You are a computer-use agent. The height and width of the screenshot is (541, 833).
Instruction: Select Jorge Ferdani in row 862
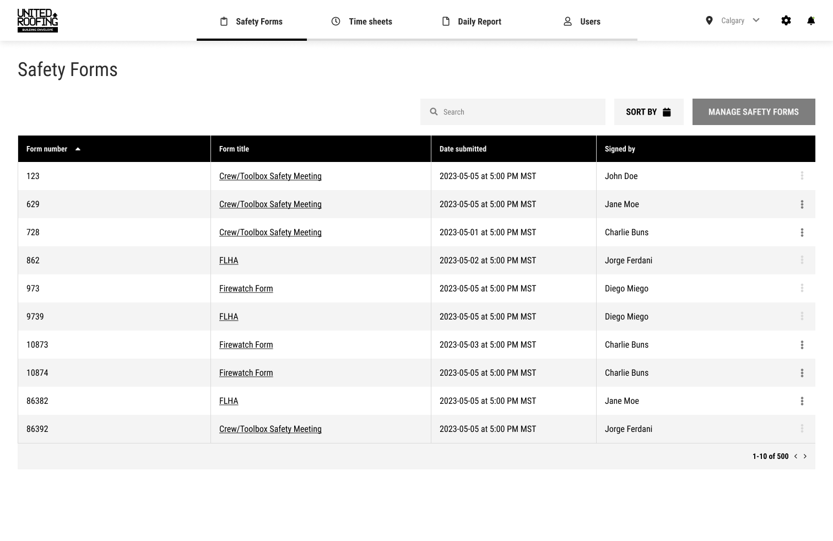[x=629, y=261]
